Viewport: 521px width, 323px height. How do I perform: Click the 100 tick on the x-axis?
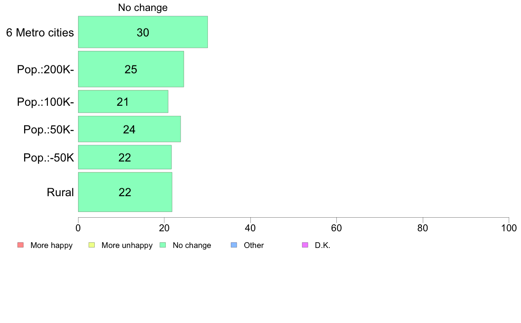point(509,228)
